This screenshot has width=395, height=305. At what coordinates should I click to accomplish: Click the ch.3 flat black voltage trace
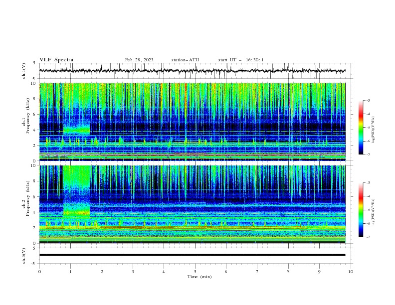[x=192, y=255]
